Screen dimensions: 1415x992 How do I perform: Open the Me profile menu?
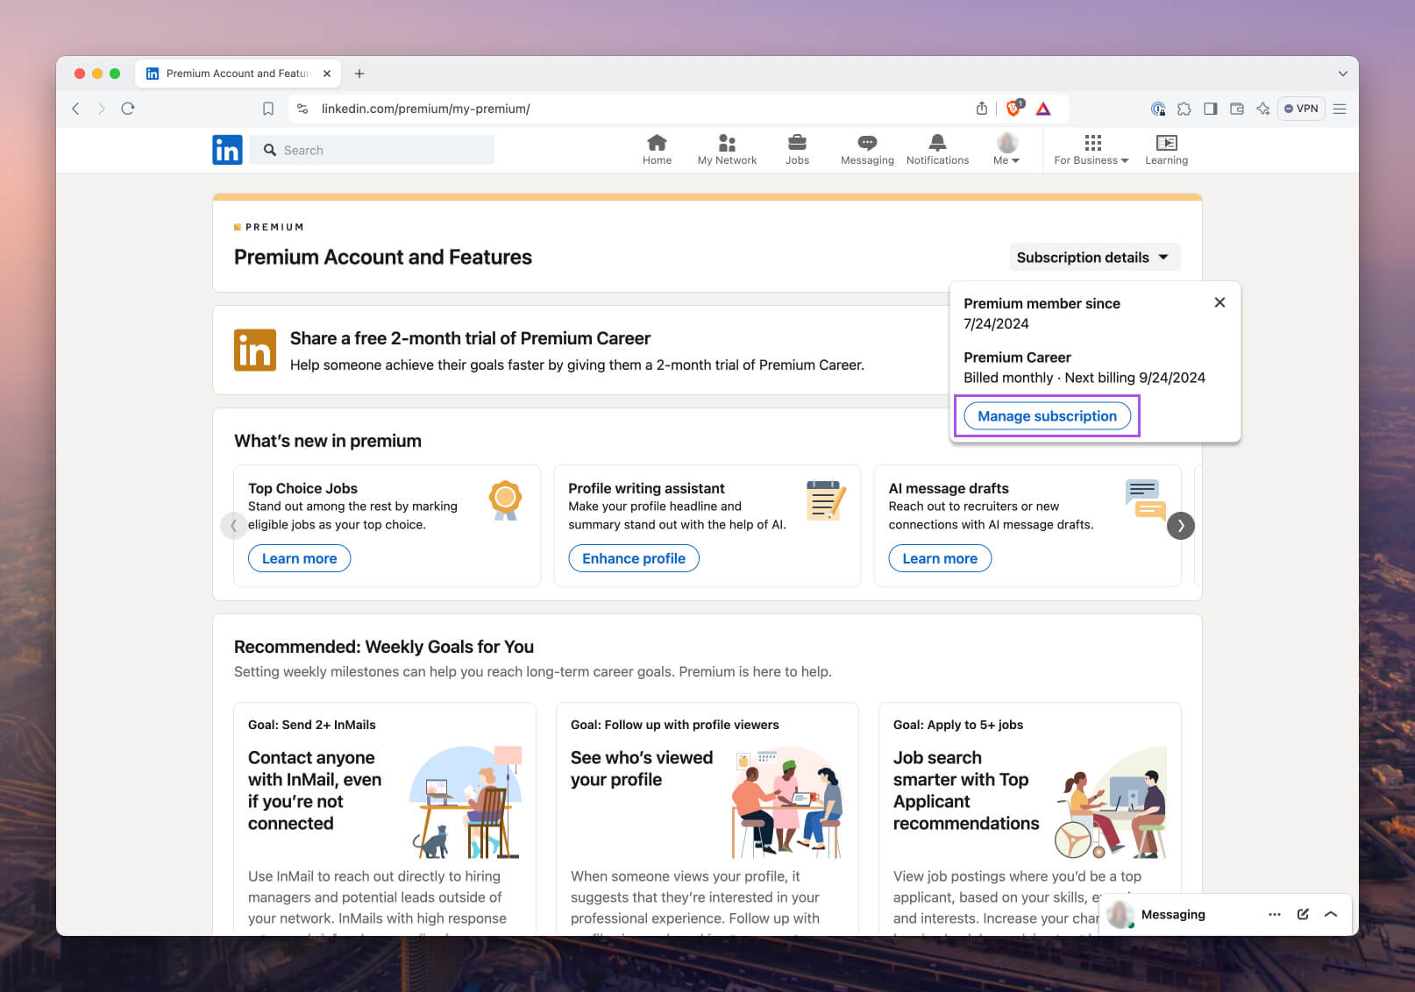coord(1006,150)
